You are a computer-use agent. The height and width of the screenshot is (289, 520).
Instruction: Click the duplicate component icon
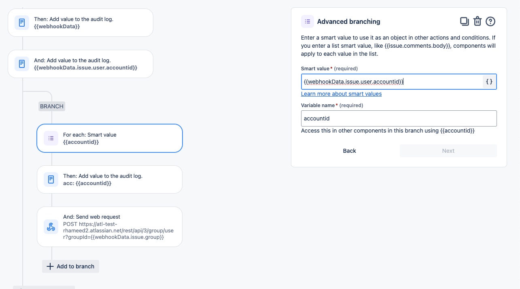coord(464,21)
